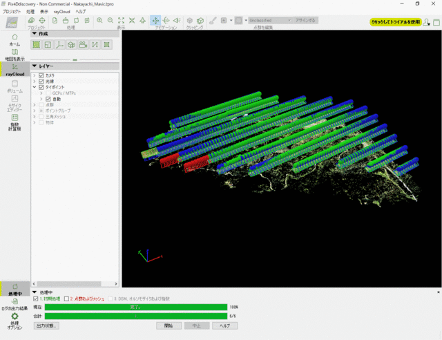Viewport: 442px width, 340px height.
Task: Open the Mosaic Editor (モザイクエディター)
Action: [15, 103]
